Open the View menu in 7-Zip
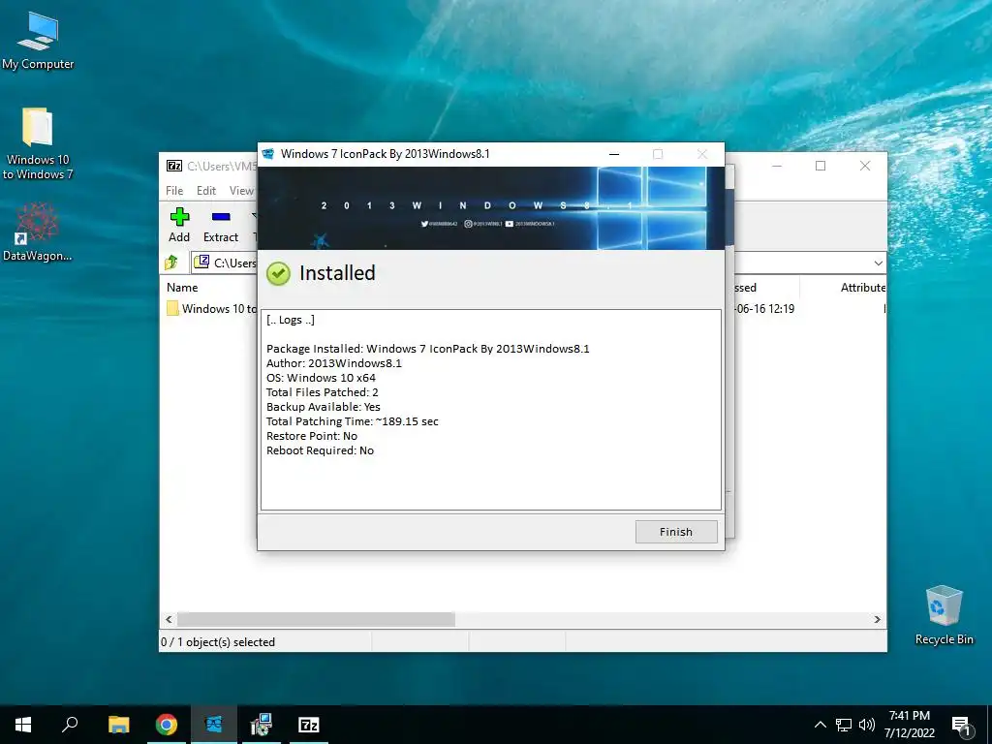Image resolution: width=992 pixels, height=744 pixels. [241, 191]
